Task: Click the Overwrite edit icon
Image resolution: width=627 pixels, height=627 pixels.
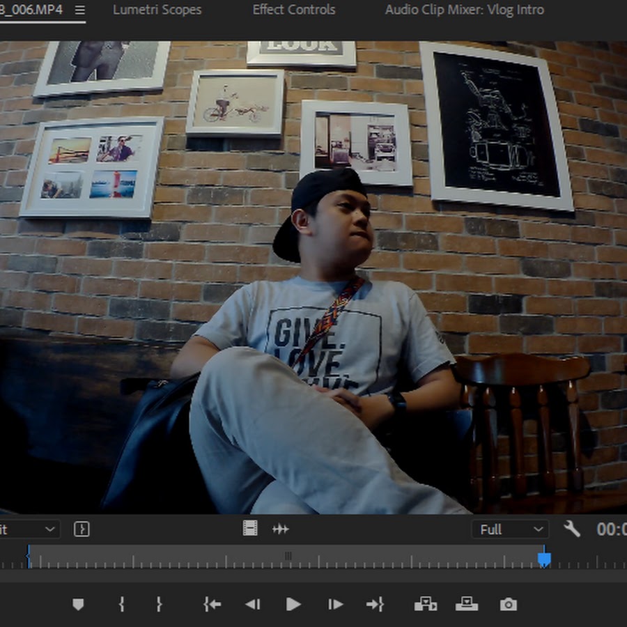Action: click(467, 605)
